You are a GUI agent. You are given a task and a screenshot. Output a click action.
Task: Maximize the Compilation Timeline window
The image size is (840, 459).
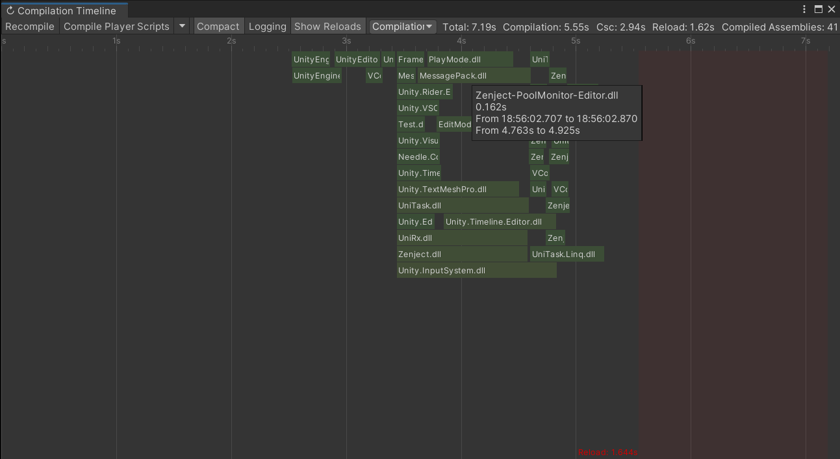tap(819, 10)
